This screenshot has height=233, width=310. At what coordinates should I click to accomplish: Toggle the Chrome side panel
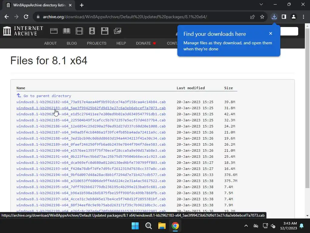pyautogui.click(x=284, y=17)
